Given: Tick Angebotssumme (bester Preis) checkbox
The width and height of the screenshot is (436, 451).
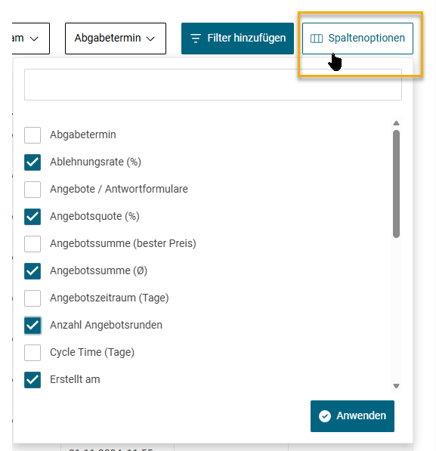Looking at the screenshot, I should click(32, 243).
